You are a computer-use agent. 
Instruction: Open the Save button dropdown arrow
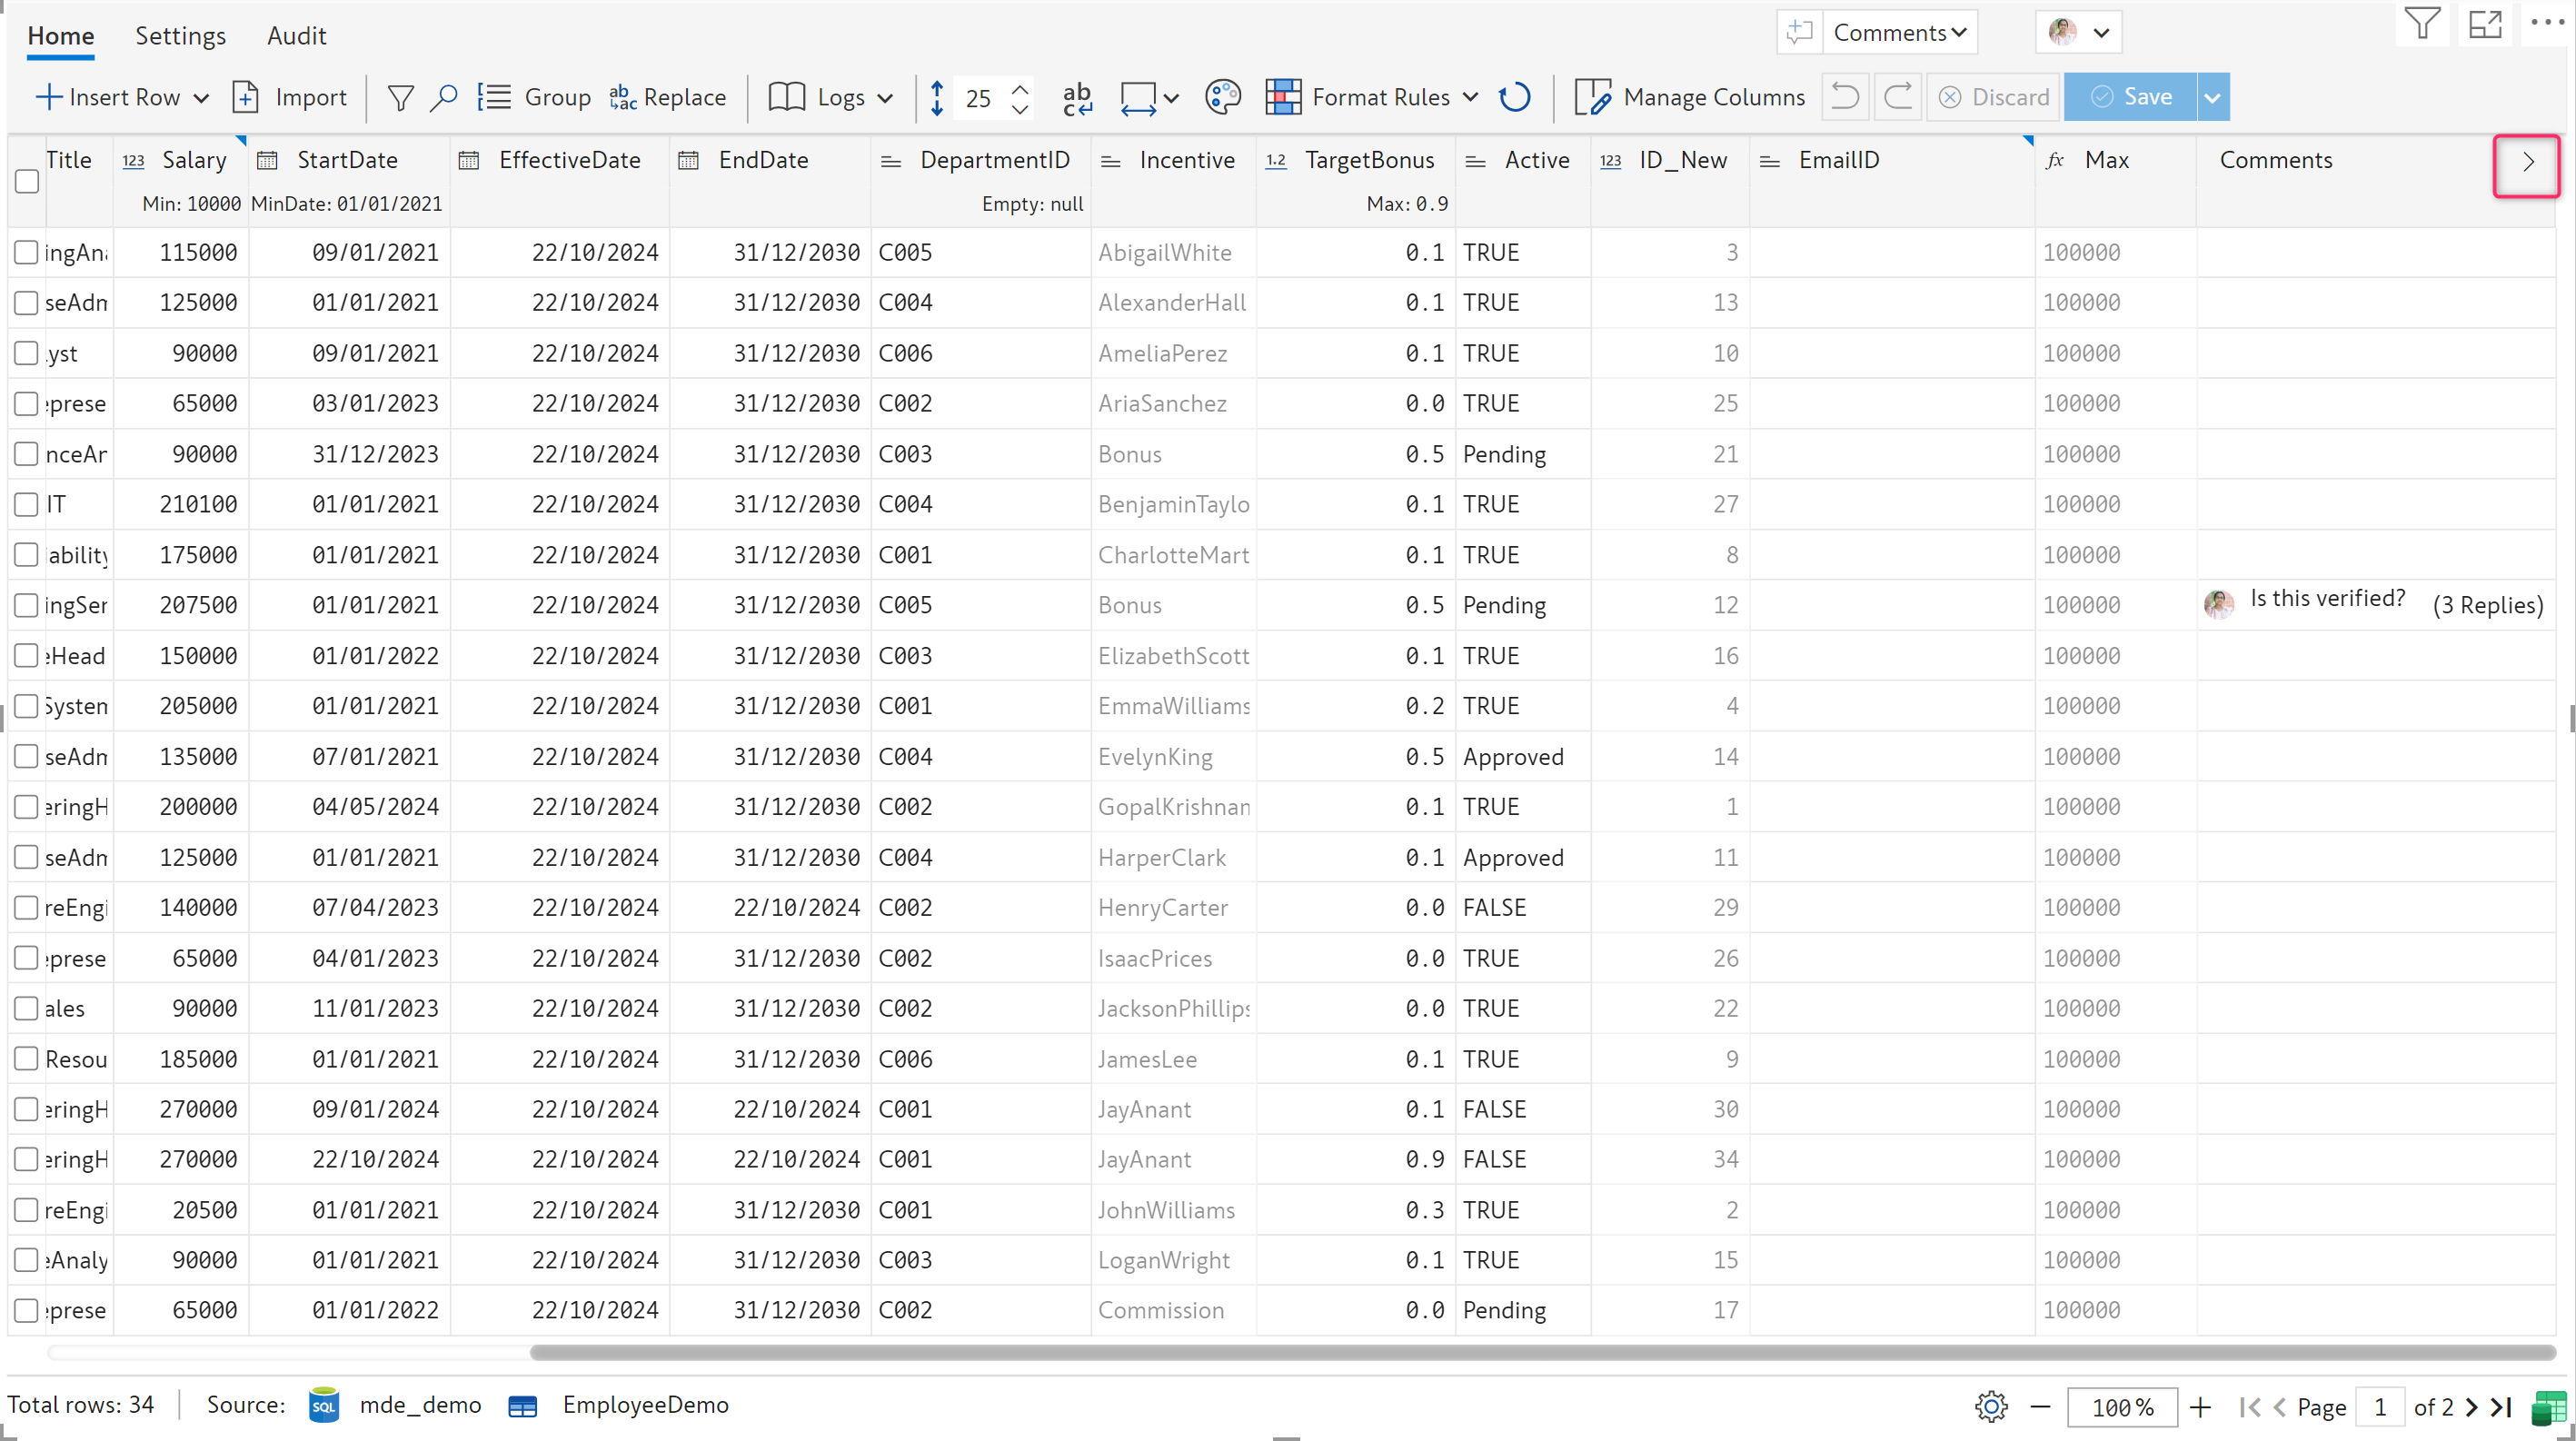pos(2213,97)
